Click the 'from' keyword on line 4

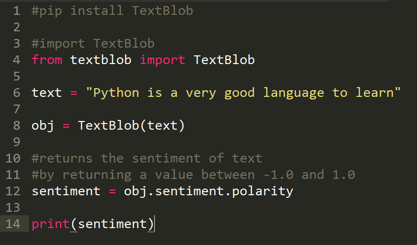[x=47, y=59]
